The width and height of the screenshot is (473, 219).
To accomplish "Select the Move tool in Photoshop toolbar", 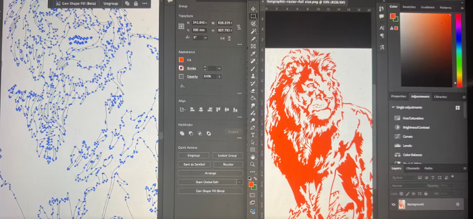I will click(x=253, y=9).
